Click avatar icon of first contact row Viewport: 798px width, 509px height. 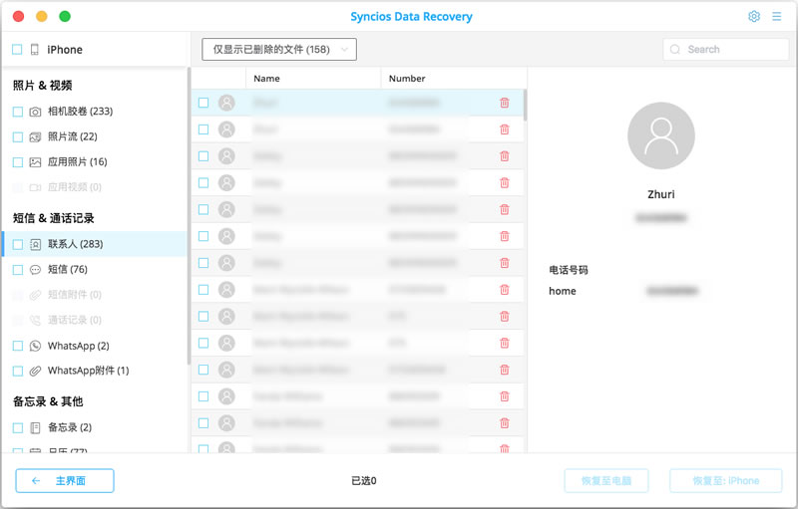point(226,103)
